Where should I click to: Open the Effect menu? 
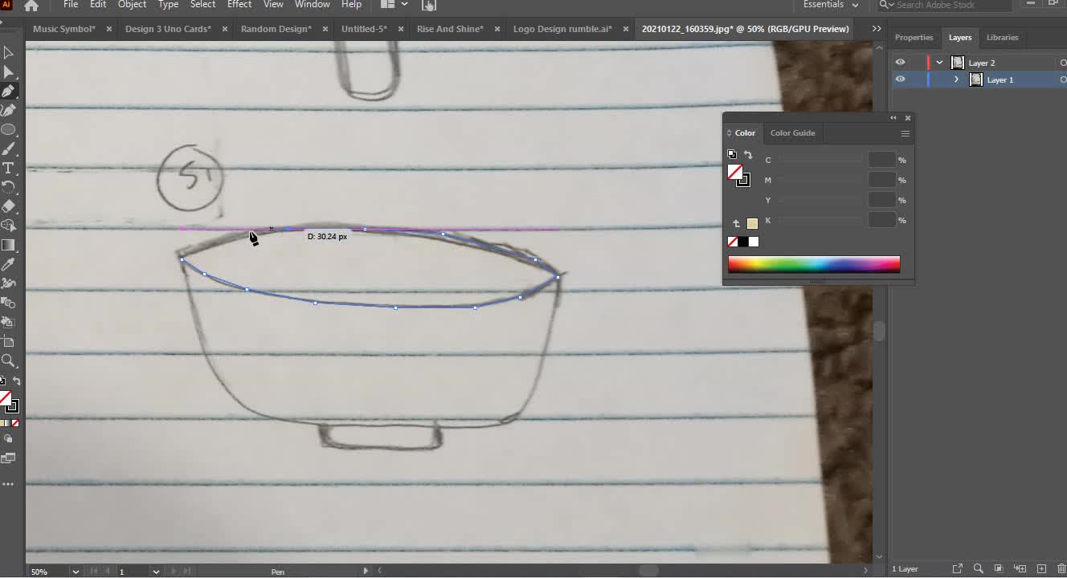pyautogui.click(x=239, y=5)
